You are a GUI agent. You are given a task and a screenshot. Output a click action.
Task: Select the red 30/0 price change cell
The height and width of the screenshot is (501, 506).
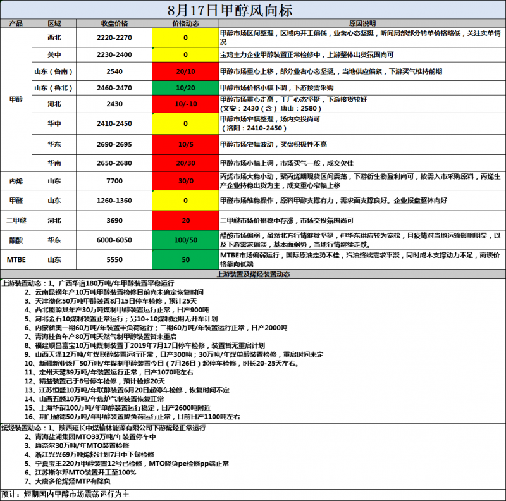185,181
